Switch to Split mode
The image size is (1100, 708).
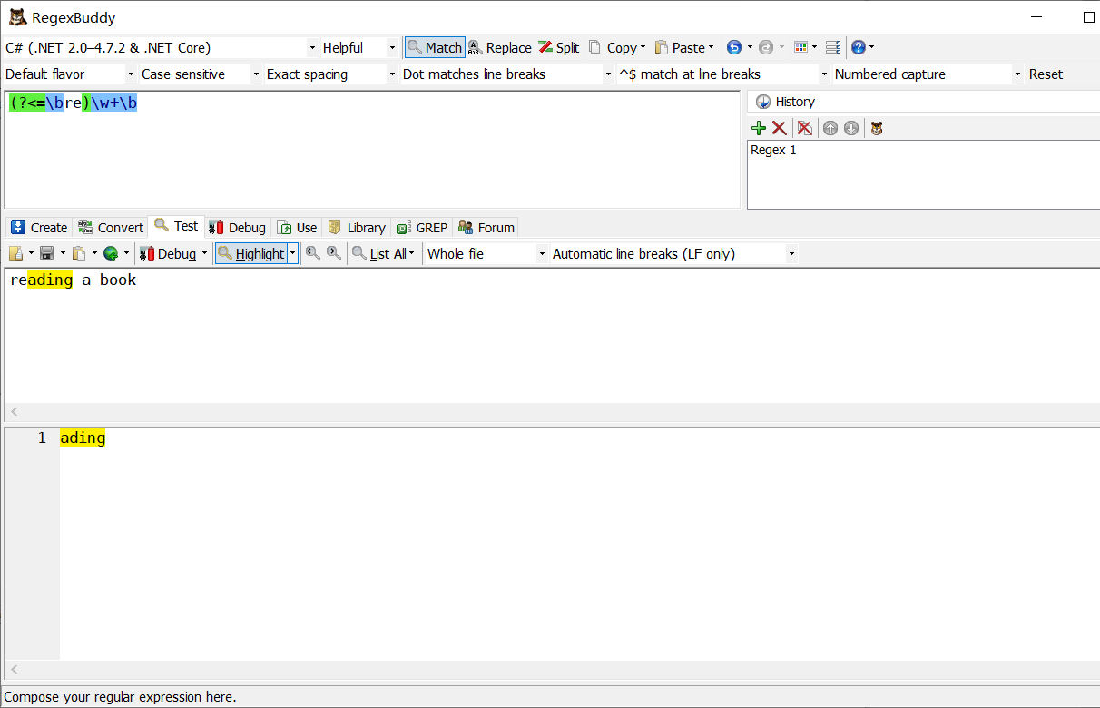pyautogui.click(x=559, y=47)
